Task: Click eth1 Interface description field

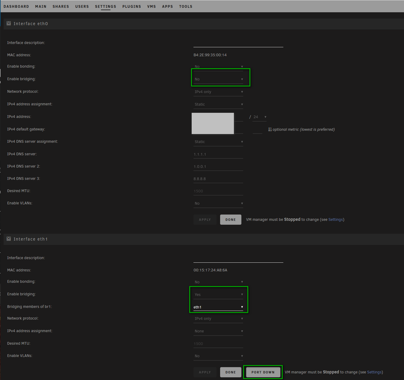Action: click(x=238, y=258)
